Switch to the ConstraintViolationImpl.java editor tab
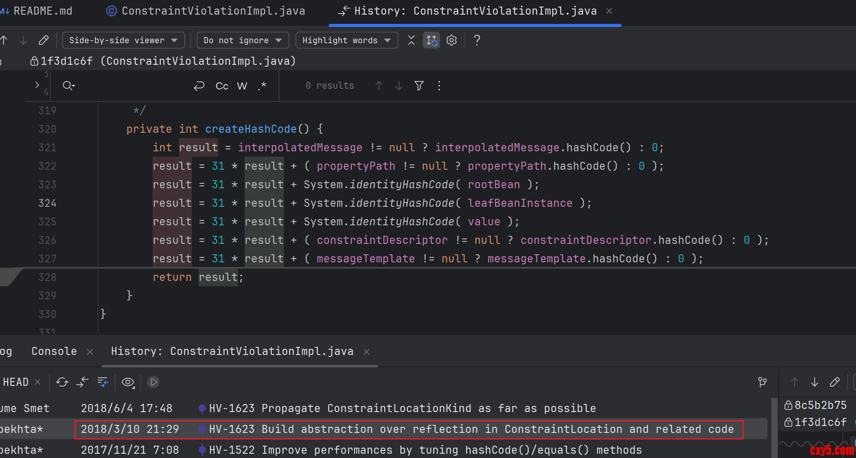 [x=206, y=11]
